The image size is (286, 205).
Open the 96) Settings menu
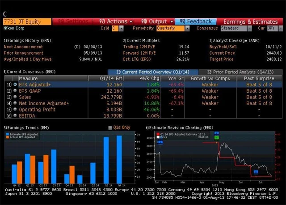tap(72, 21)
